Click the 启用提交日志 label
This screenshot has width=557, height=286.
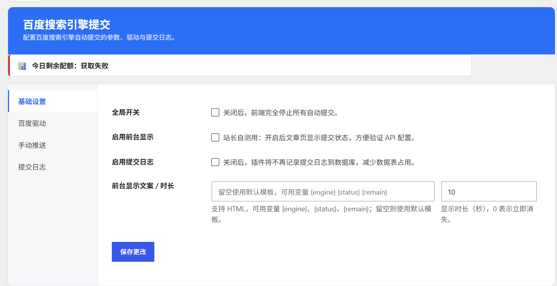click(132, 162)
